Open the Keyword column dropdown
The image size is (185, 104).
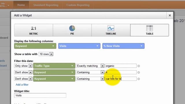[x=35, y=46]
